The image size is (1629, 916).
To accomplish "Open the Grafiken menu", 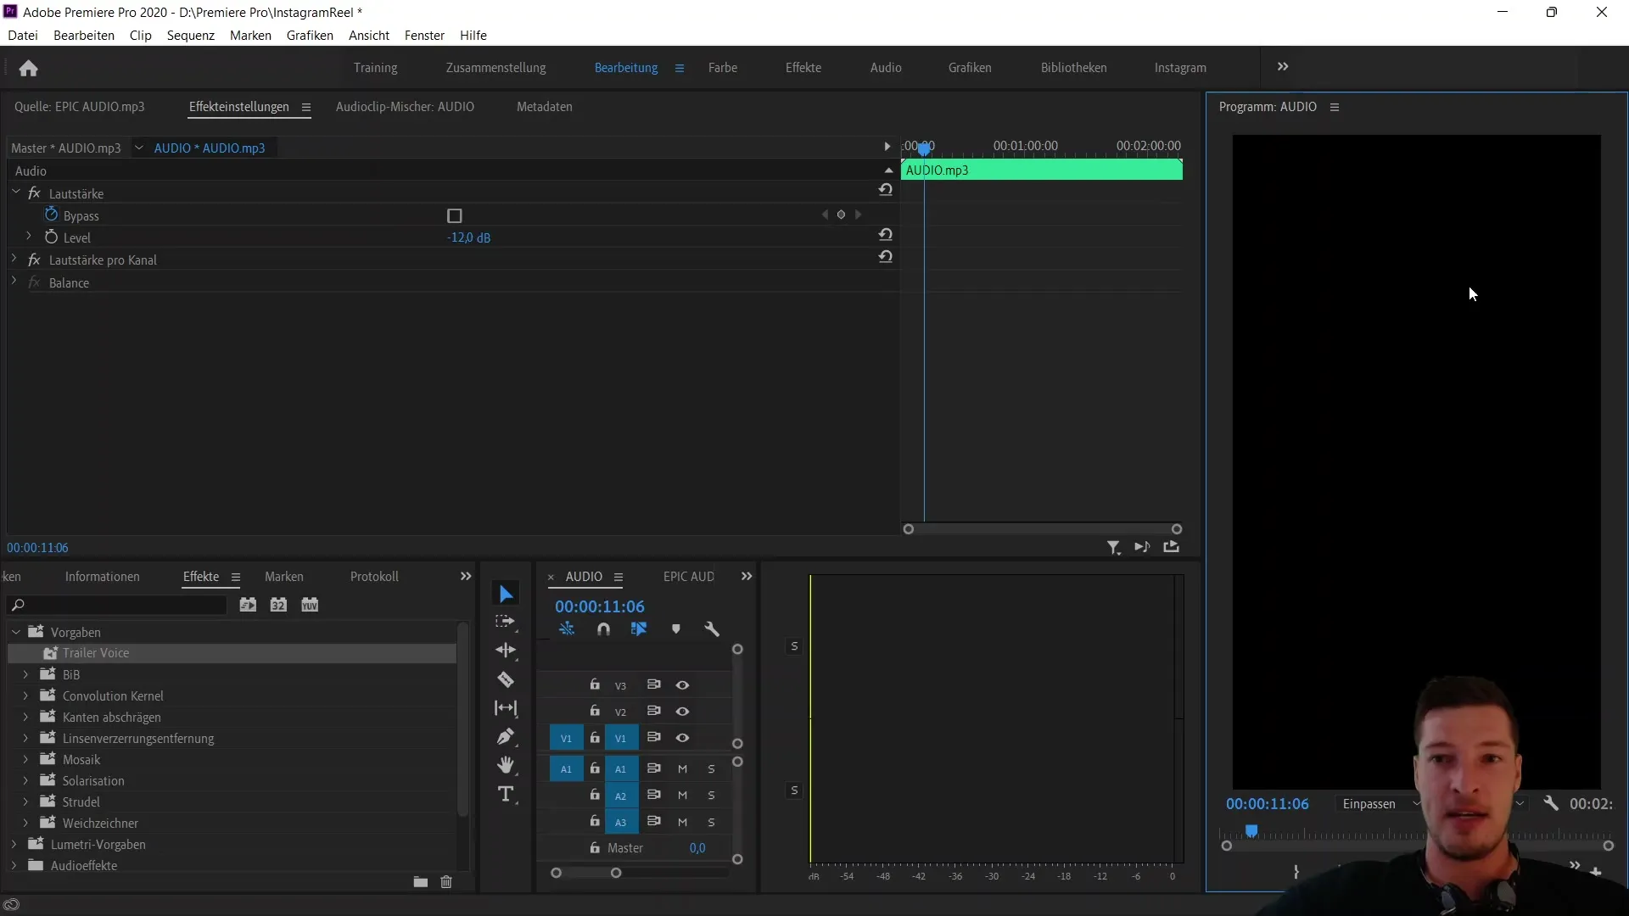I will [x=310, y=35].
